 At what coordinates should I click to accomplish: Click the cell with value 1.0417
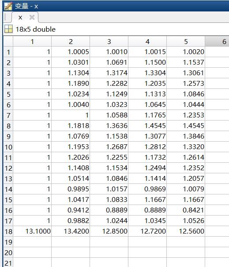pos(71,200)
